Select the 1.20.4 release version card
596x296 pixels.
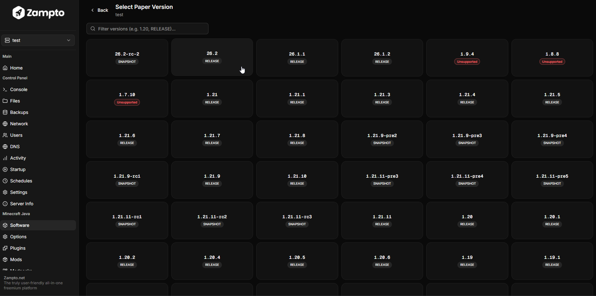(x=212, y=261)
